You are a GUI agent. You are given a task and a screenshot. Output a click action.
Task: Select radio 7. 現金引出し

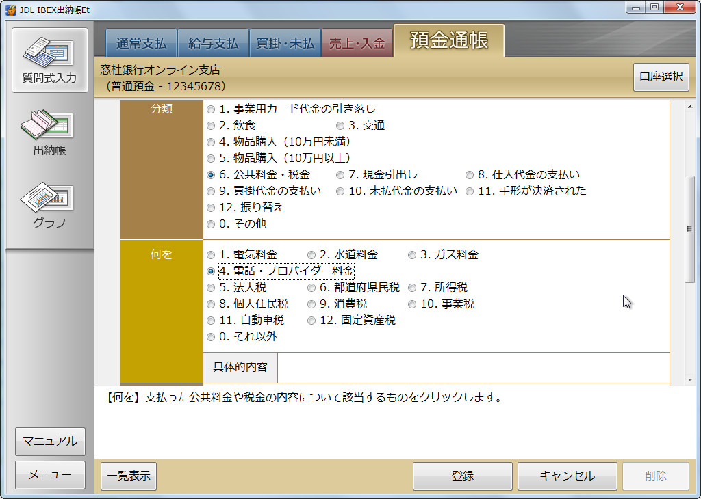pos(340,175)
